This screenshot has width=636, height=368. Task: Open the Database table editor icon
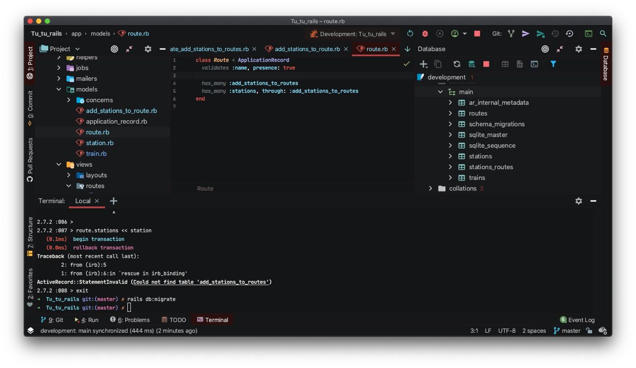[x=505, y=64]
